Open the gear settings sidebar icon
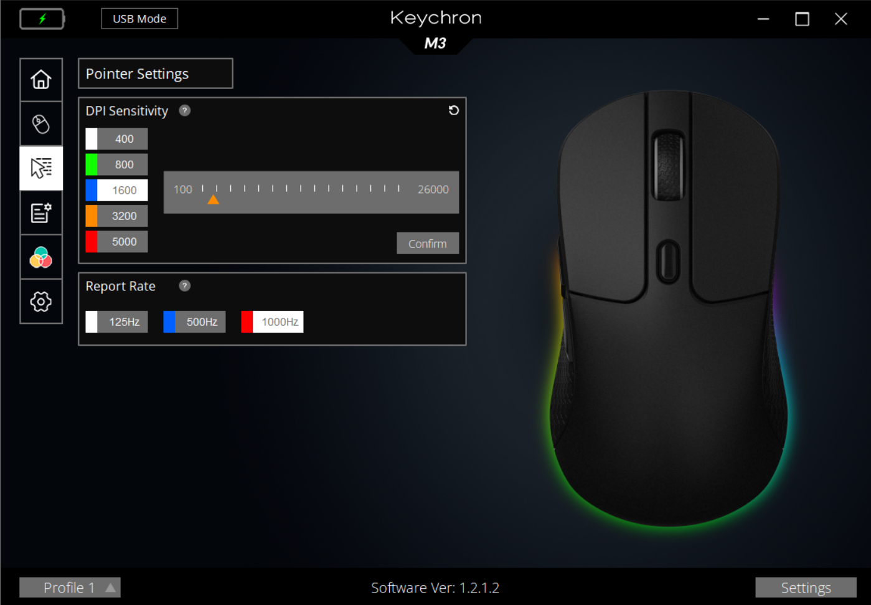 pos(41,302)
